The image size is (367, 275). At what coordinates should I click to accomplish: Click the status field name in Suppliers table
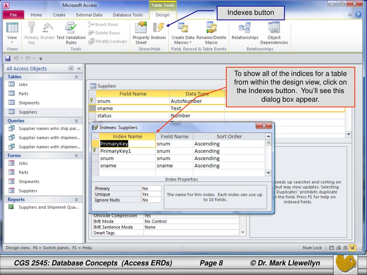(x=133, y=116)
